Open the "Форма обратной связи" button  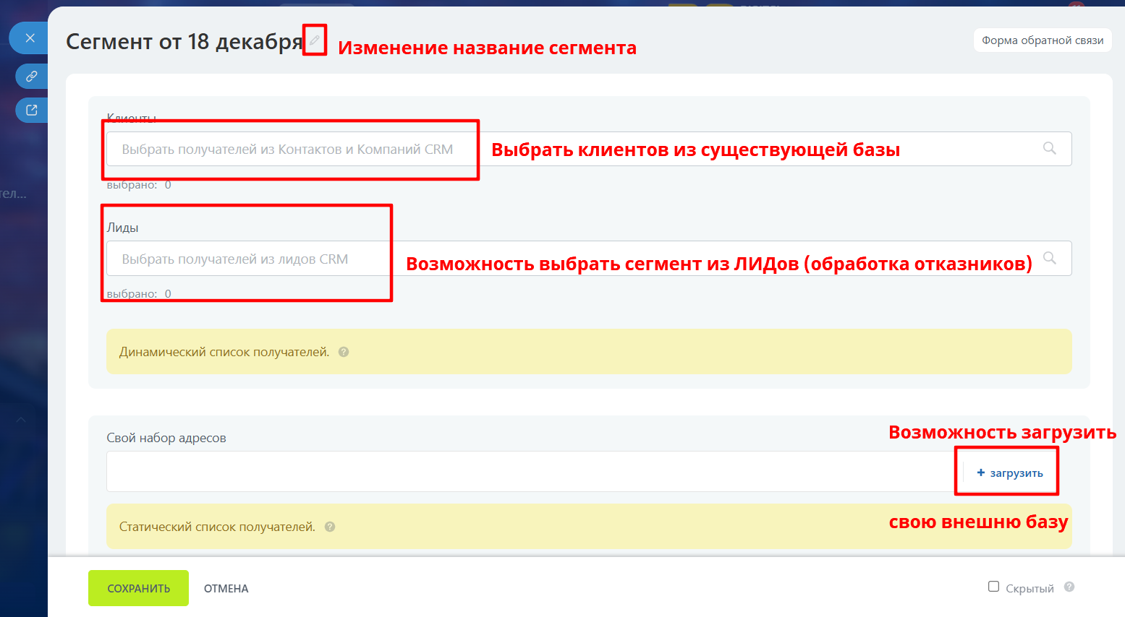point(1043,40)
